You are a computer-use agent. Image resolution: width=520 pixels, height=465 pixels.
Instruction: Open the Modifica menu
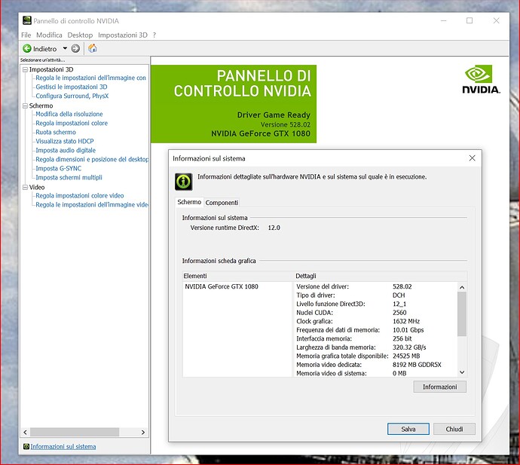pyautogui.click(x=49, y=35)
